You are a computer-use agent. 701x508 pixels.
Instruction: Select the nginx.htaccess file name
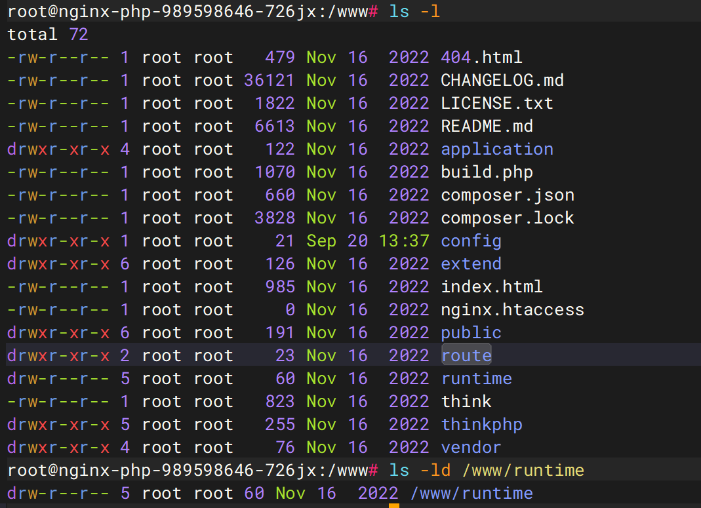click(512, 310)
